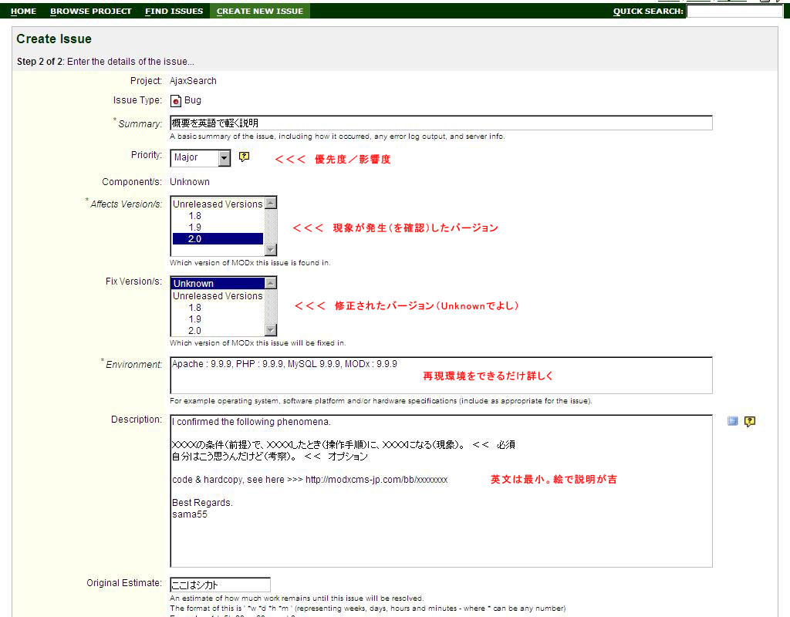Click the help icon beside Priority dropdown
Screen dimensions: 790x617
[x=245, y=157]
